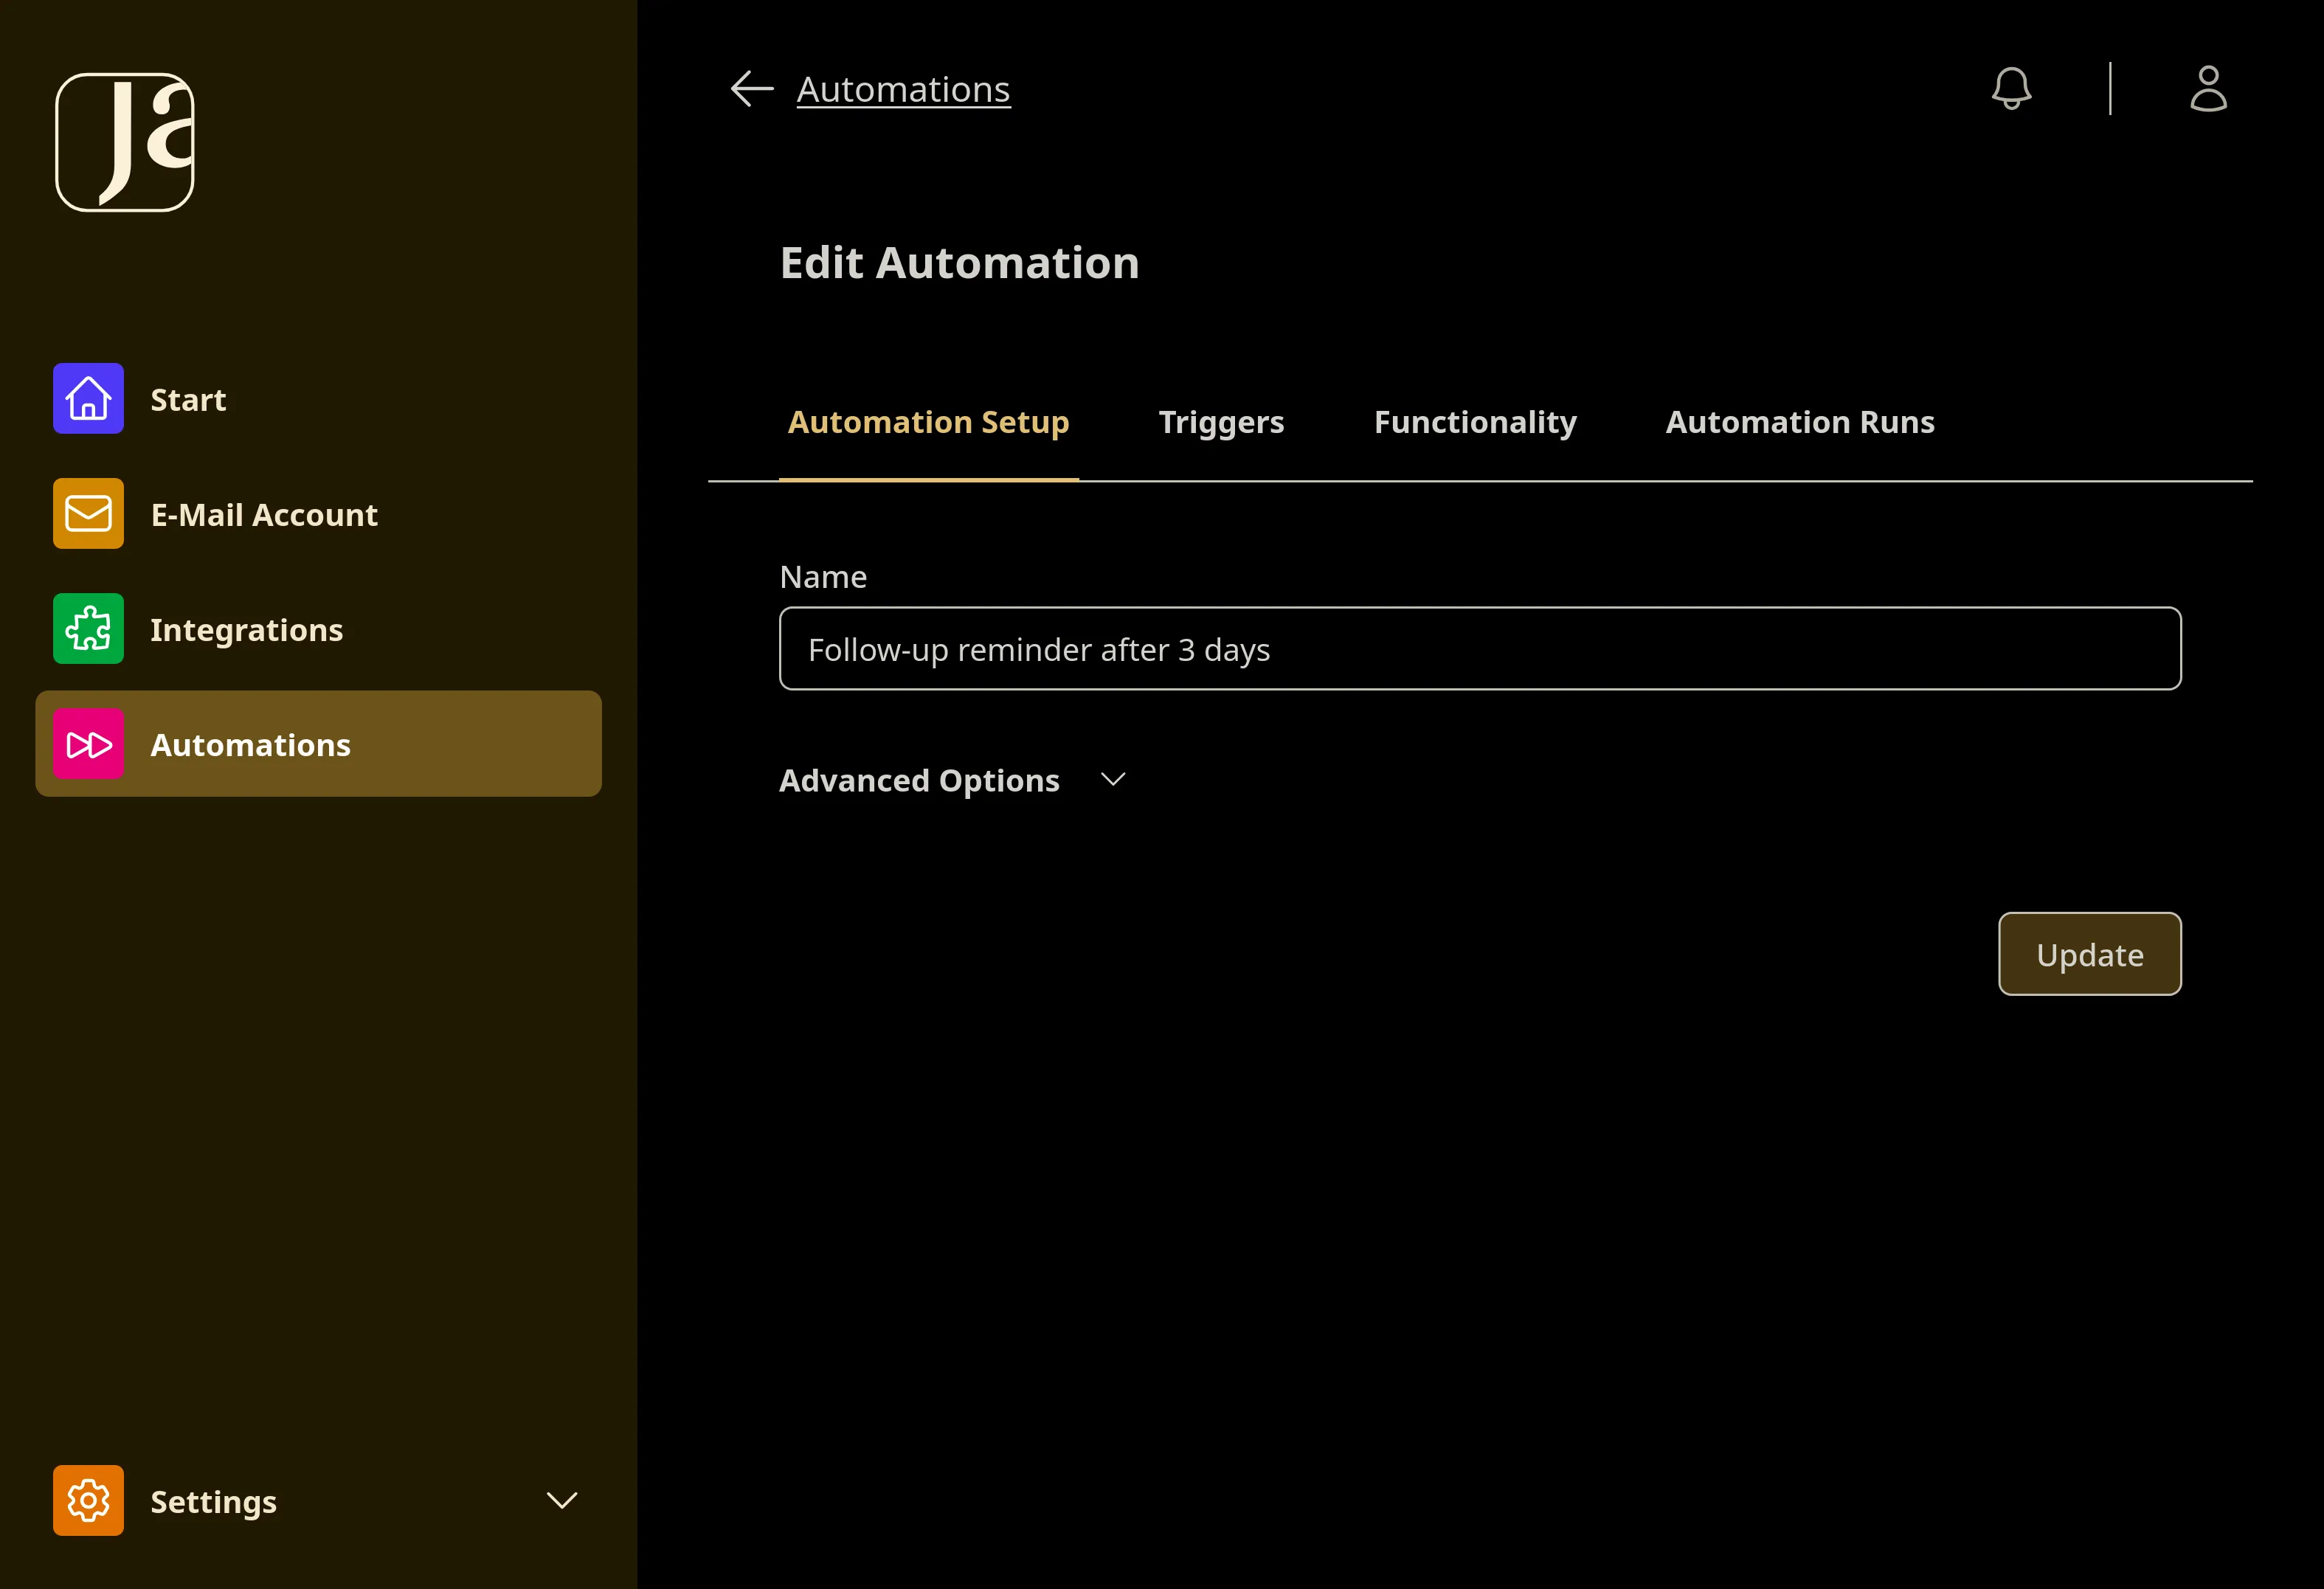The image size is (2324, 1589).
Task: Click the purple Start home icon
Action: click(88, 399)
